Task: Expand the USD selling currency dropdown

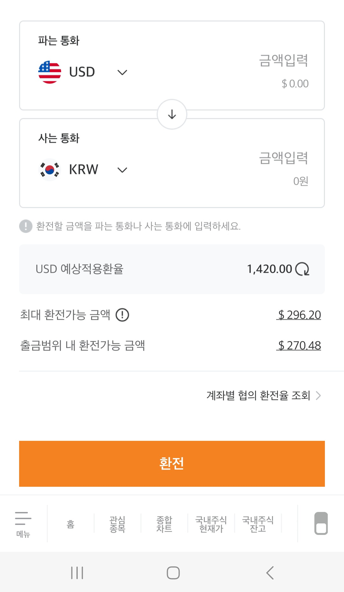Action: click(122, 72)
